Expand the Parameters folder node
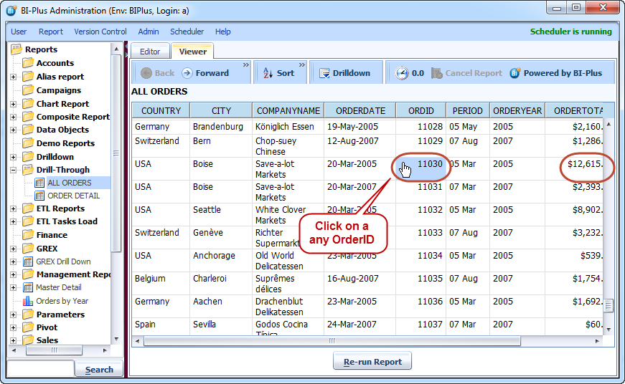Image resolution: width=625 pixels, height=384 pixels. click(13, 315)
